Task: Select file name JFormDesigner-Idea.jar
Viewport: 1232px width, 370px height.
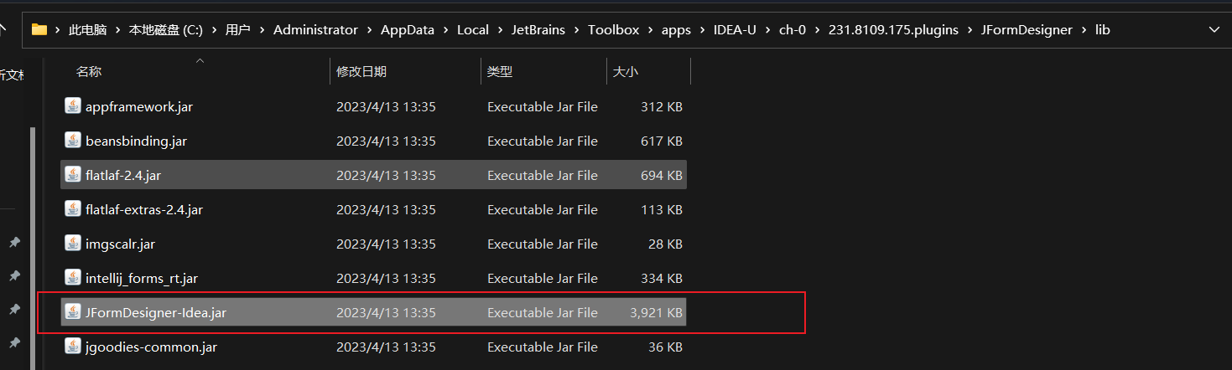Action: [156, 313]
